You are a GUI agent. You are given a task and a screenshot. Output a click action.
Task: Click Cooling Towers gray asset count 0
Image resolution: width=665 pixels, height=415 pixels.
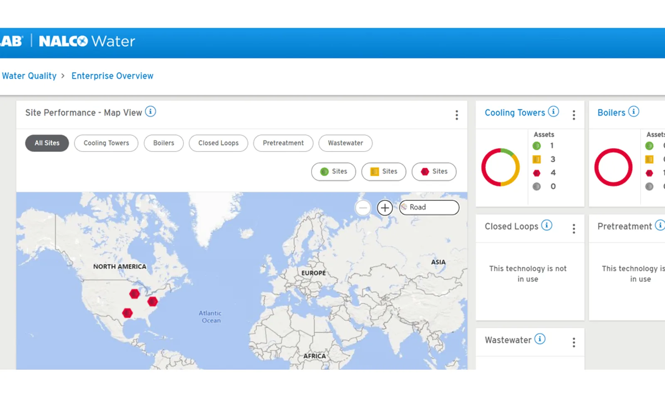point(553,187)
